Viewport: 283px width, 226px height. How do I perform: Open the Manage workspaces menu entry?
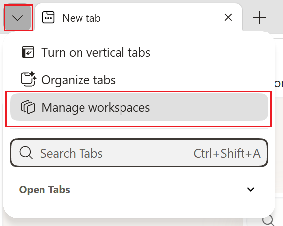(139, 107)
